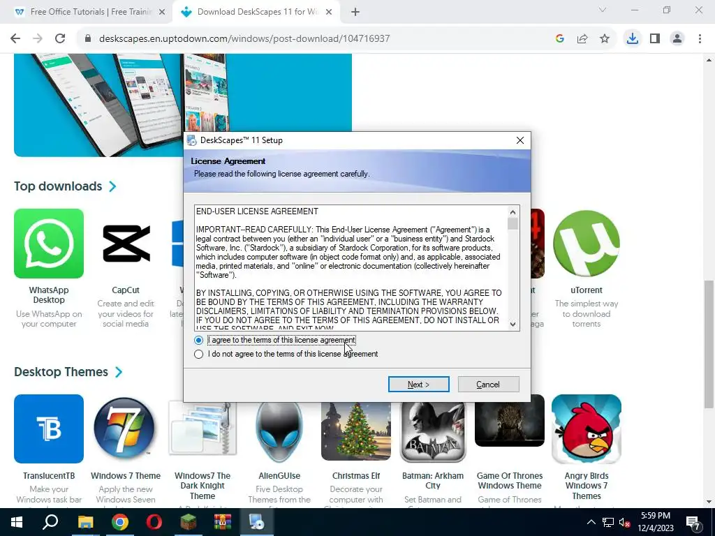Close the DeskScapes 11 Setup dialog
This screenshot has height=536, width=715.
(x=519, y=140)
